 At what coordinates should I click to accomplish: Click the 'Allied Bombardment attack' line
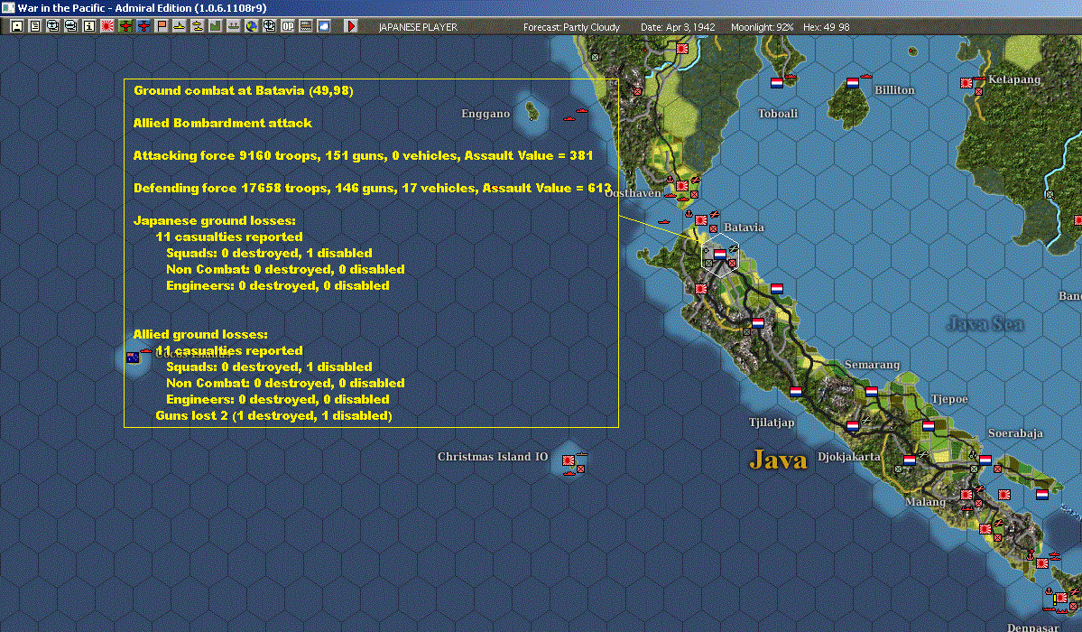pyautogui.click(x=222, y=123)
